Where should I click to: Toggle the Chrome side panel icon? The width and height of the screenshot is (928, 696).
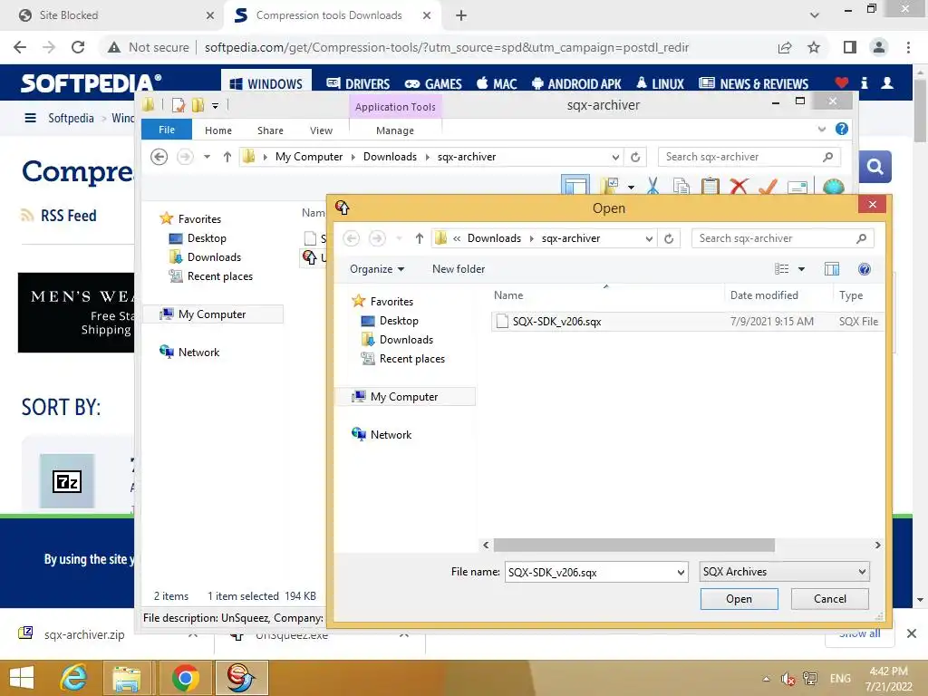[850, 47]
